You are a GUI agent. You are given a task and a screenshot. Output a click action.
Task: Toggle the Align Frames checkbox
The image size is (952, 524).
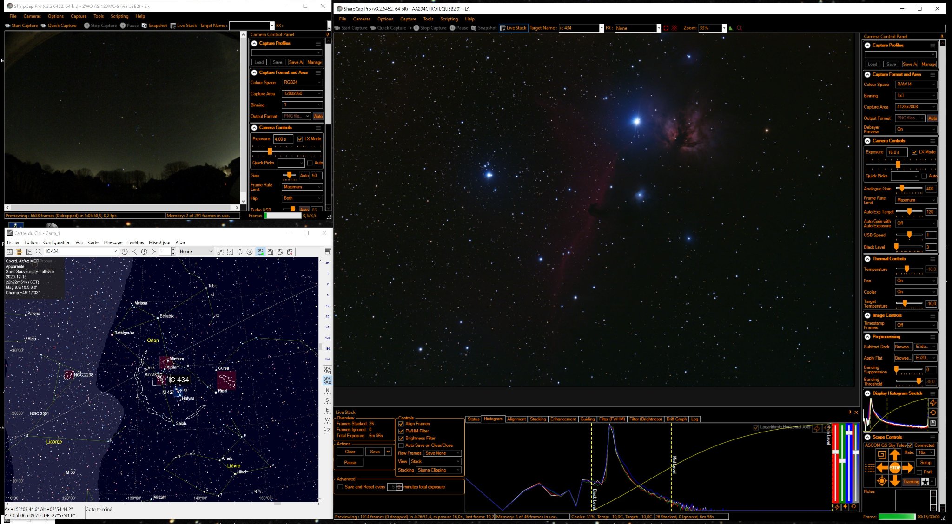tap(401, 424)
